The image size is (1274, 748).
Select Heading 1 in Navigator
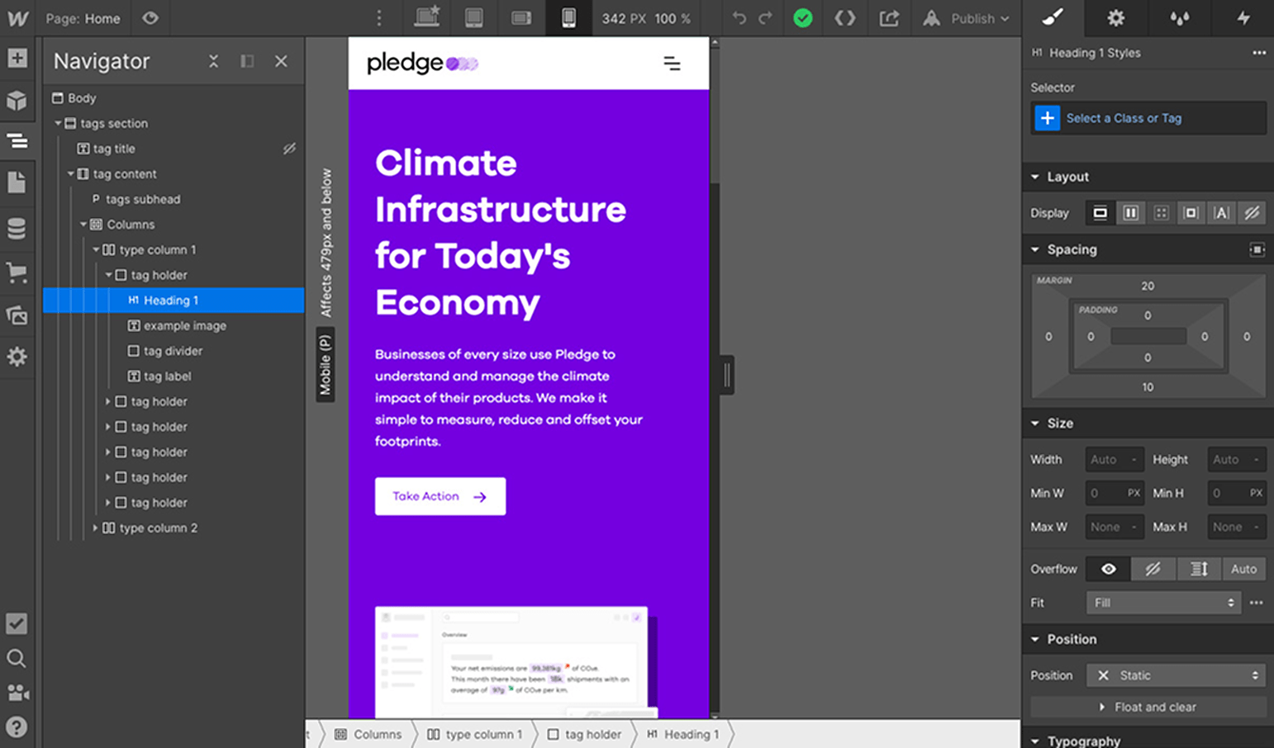[174, 301]
